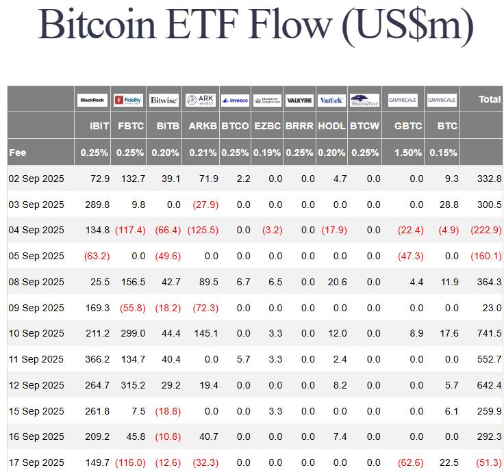Select the IBIT column header
Screen dimensions: 504x472
point(99,126)
